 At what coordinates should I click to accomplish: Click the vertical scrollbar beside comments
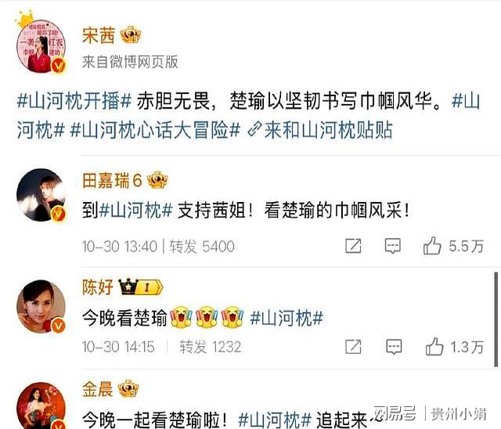[496, 319]
